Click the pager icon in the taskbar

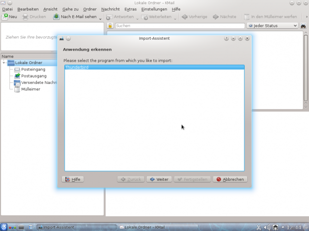coord(30,227)
